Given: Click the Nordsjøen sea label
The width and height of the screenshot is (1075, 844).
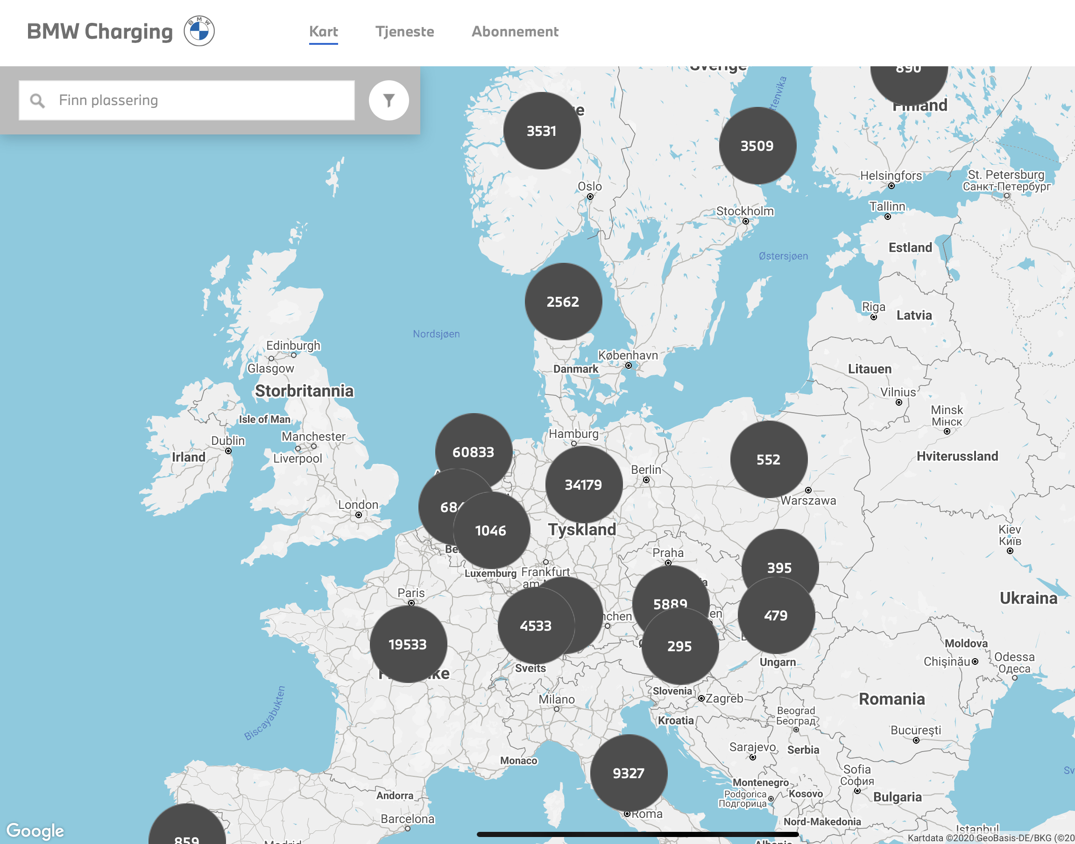Looking at the screenshot, I should tap(437, 334).
